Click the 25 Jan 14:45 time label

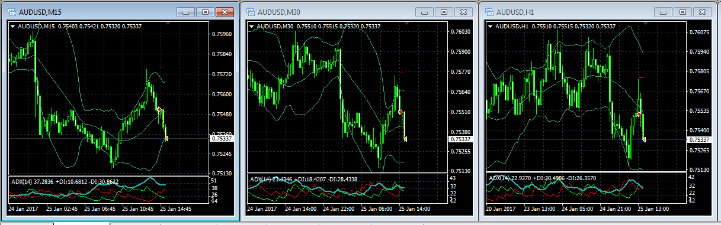[x=177, y=209]
